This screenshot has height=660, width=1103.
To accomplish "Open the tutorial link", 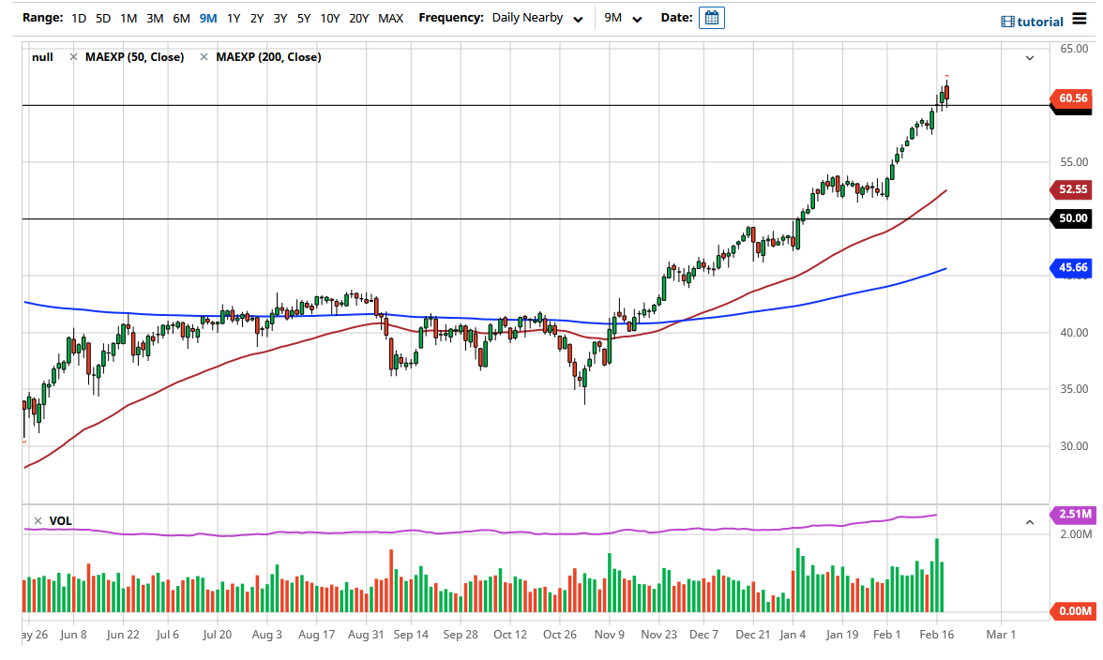I will tap(1037, 20).
